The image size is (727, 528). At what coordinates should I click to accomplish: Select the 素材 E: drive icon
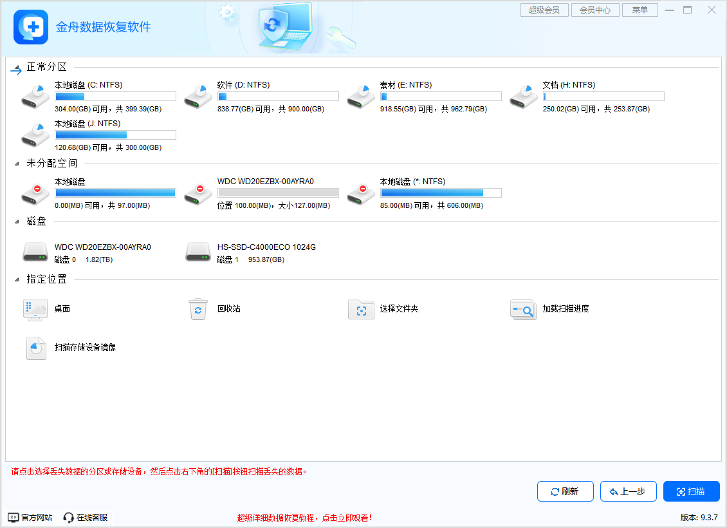(x=361, y=97)
